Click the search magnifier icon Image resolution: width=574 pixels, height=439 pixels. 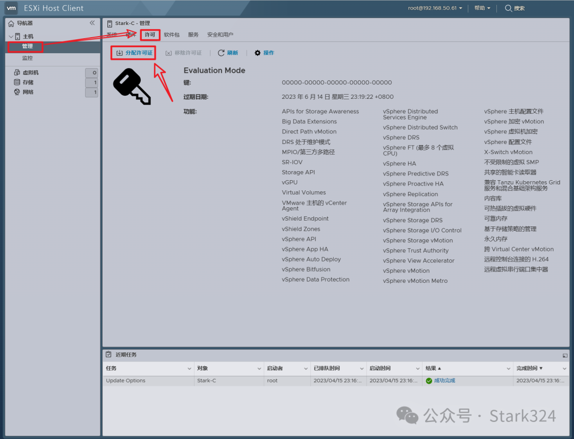pos(508,8)
